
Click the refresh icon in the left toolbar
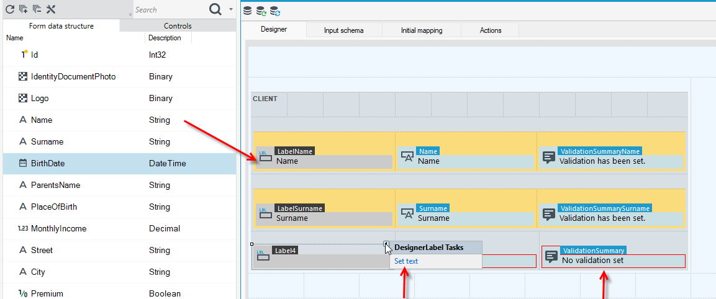(x=9, y=9)
